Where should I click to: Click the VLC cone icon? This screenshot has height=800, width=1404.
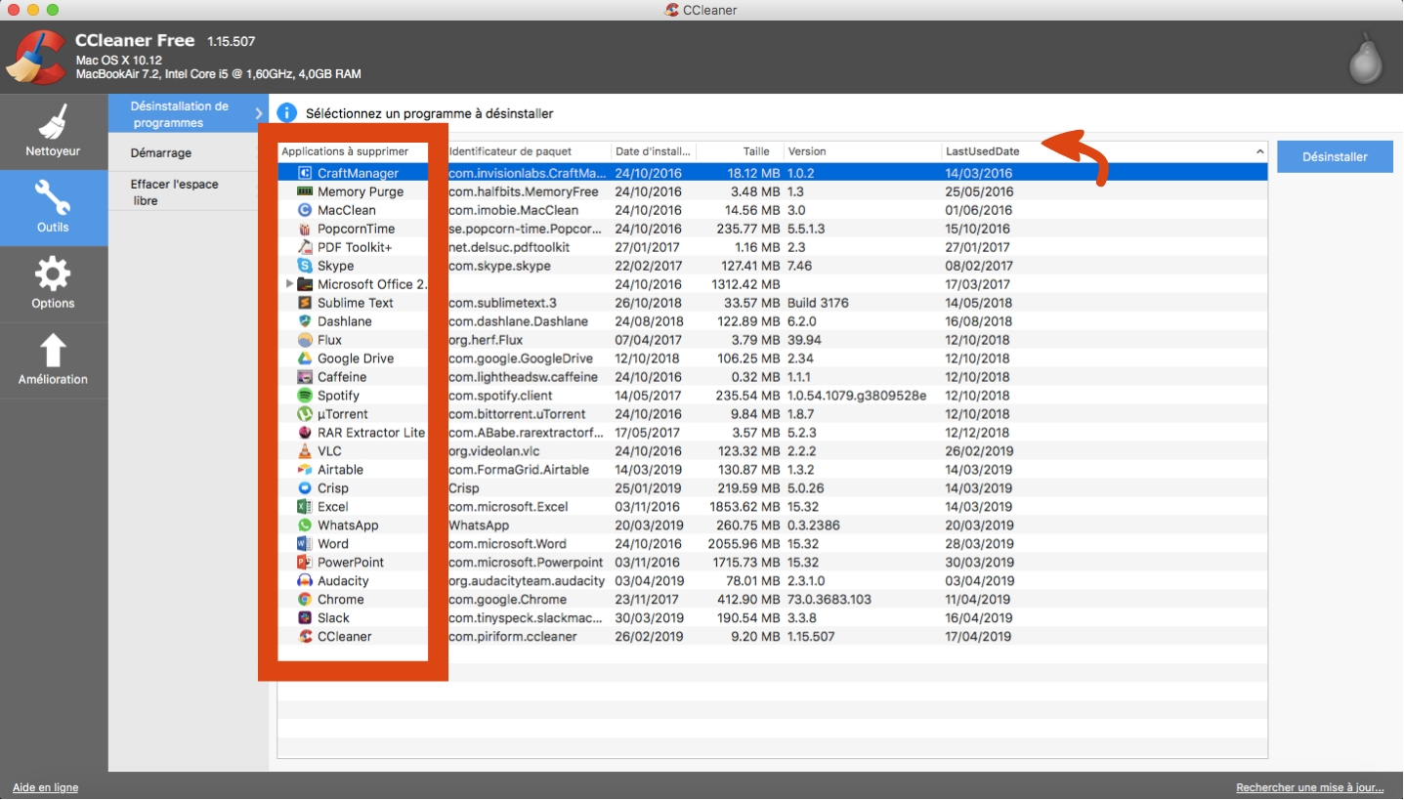(x=304, y=451)
